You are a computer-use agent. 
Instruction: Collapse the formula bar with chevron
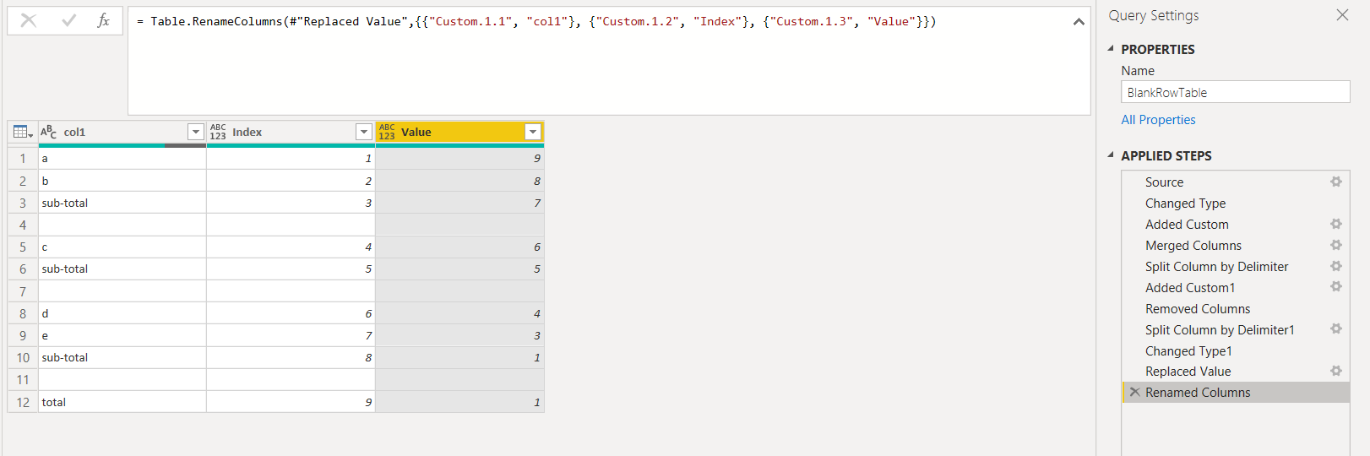(x=1079, y=22)
